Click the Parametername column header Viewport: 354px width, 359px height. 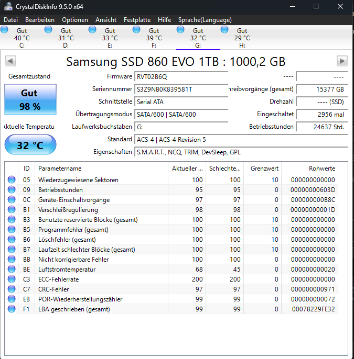[x=101, y=169]
